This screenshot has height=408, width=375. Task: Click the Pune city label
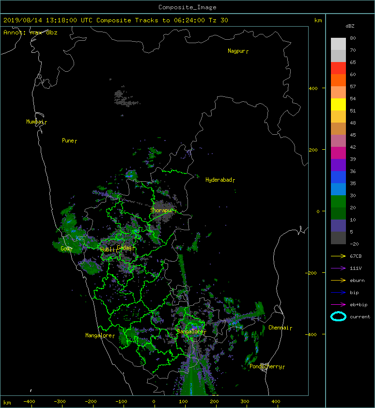point(68,141)
